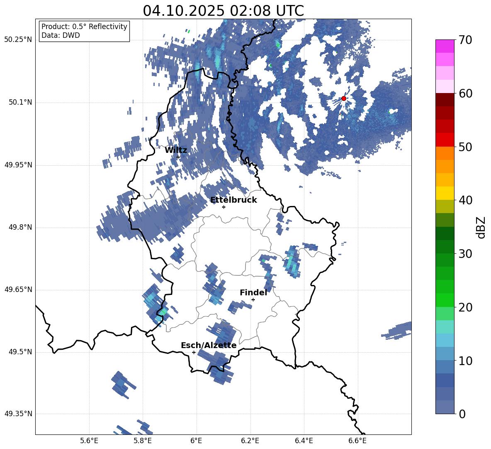The image size is (491, 449).
Task: Click the yellow colorbar segment above 40
Action: [x=445, y=193]
